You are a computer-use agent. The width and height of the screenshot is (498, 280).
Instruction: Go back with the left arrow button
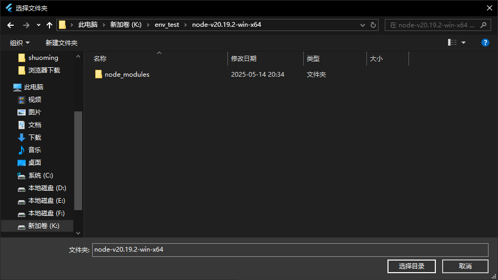11,25
